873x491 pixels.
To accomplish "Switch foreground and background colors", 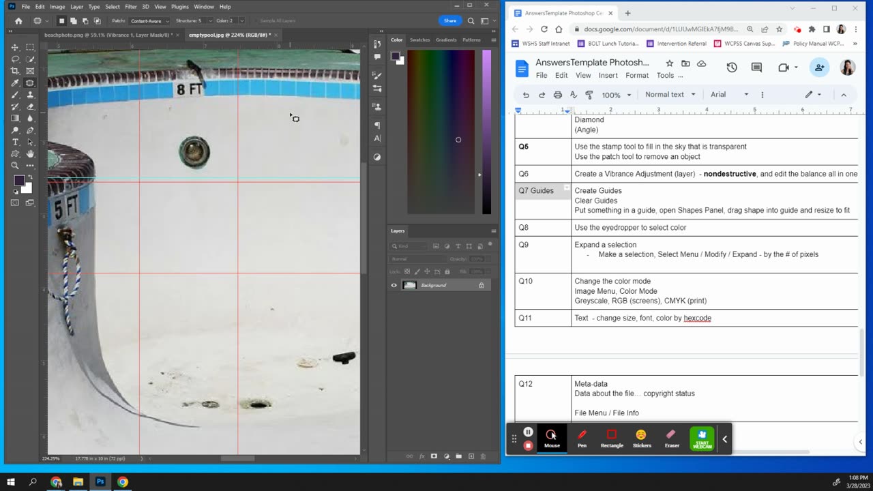I will tap(30, 178).
